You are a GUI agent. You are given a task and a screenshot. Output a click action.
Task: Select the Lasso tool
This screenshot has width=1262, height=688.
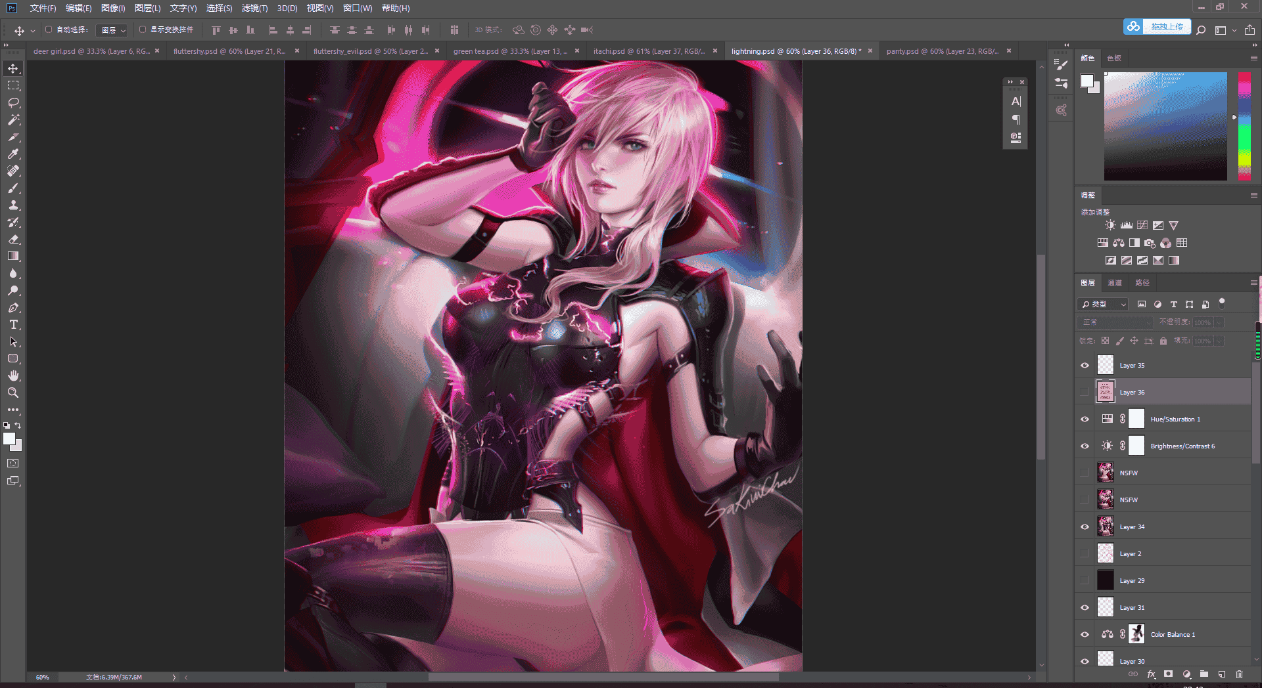click(13, 102)
